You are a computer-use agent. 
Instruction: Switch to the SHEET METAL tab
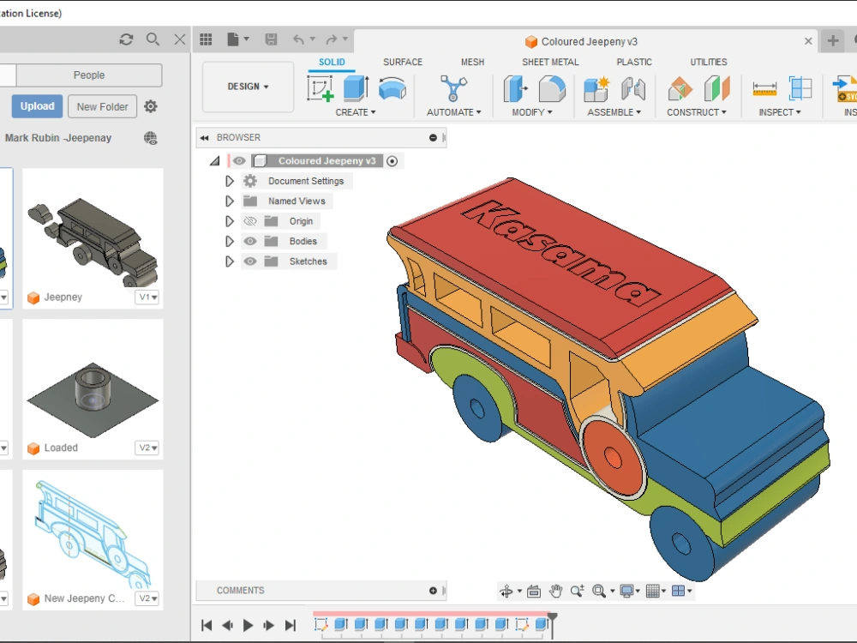[x=550, y=63]
